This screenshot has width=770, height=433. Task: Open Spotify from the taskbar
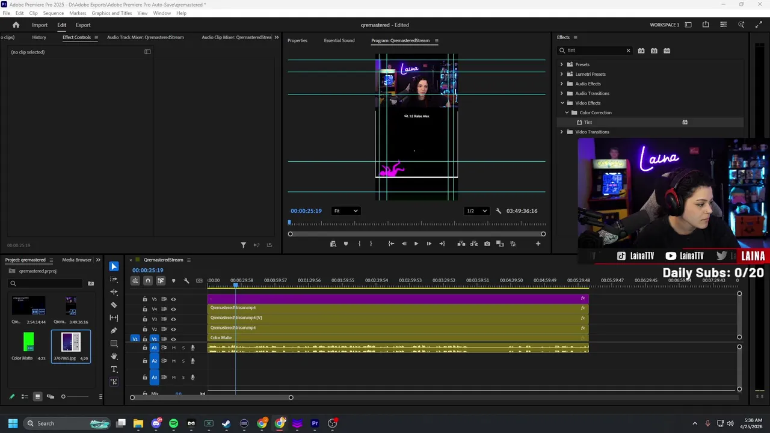[173, 423]
